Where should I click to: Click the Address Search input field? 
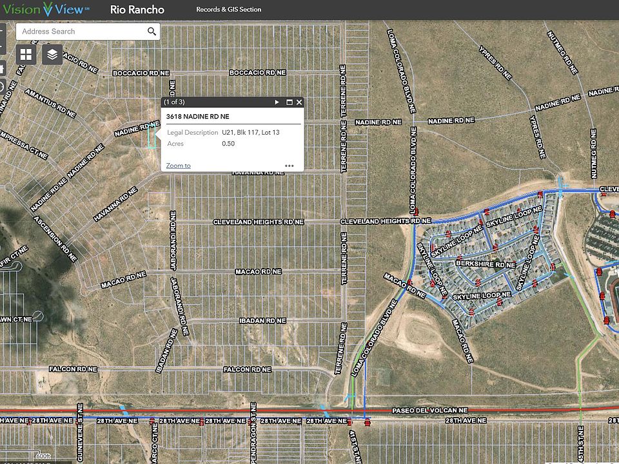point(81,32)
